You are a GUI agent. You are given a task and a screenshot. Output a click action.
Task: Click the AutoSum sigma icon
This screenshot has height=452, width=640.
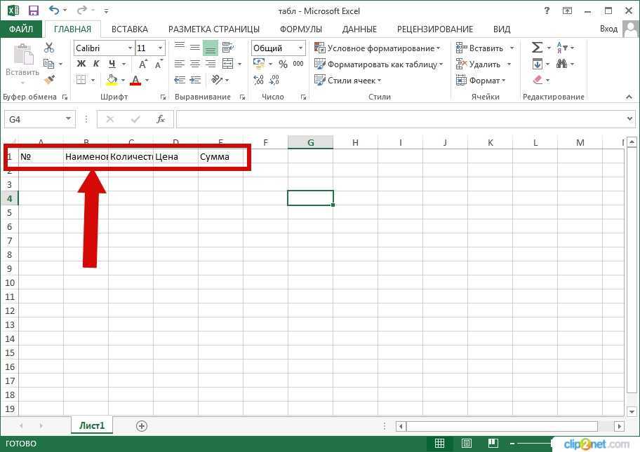(537, 47)
